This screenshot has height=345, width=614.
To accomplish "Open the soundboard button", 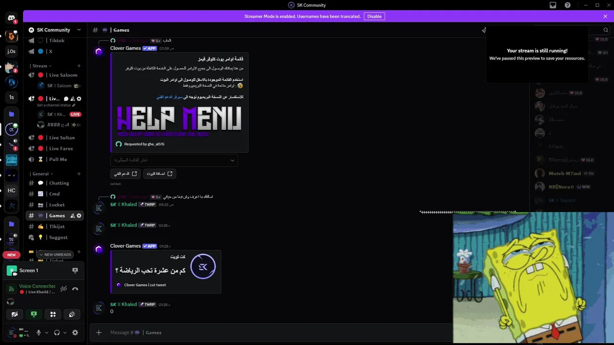I will pos(72,314).
